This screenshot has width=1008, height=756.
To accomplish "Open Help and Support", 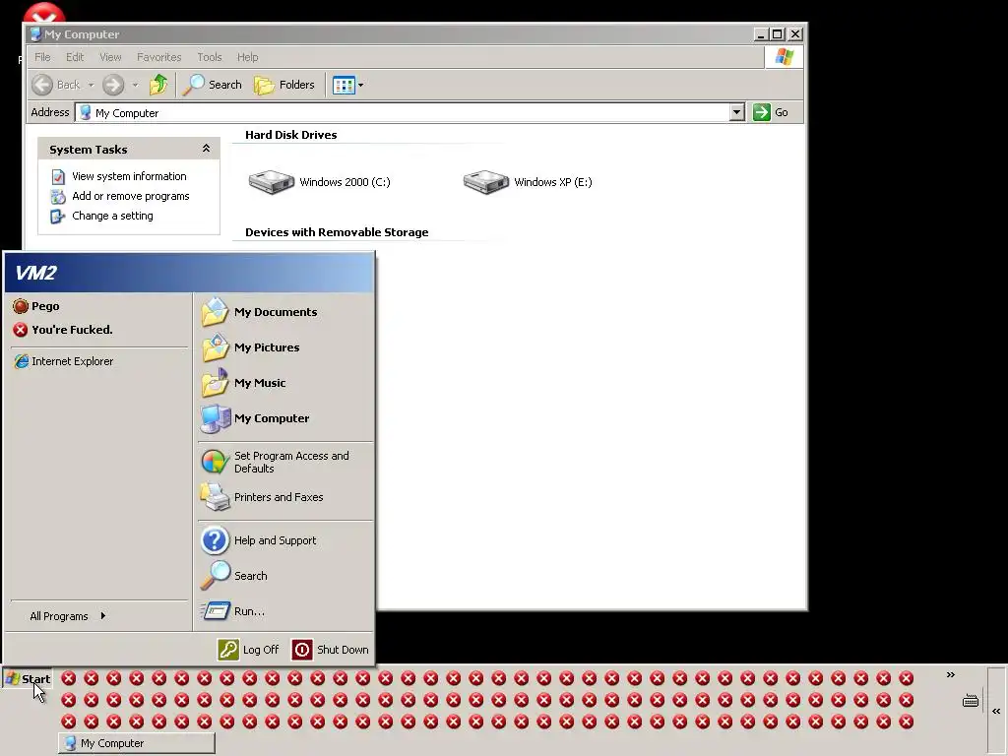I will pos(285,540).
